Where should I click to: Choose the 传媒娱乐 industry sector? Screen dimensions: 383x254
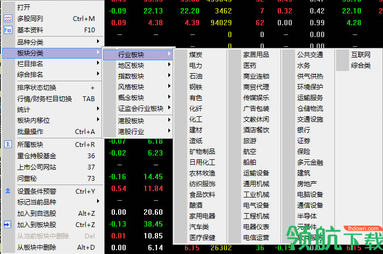pos(256,97)
